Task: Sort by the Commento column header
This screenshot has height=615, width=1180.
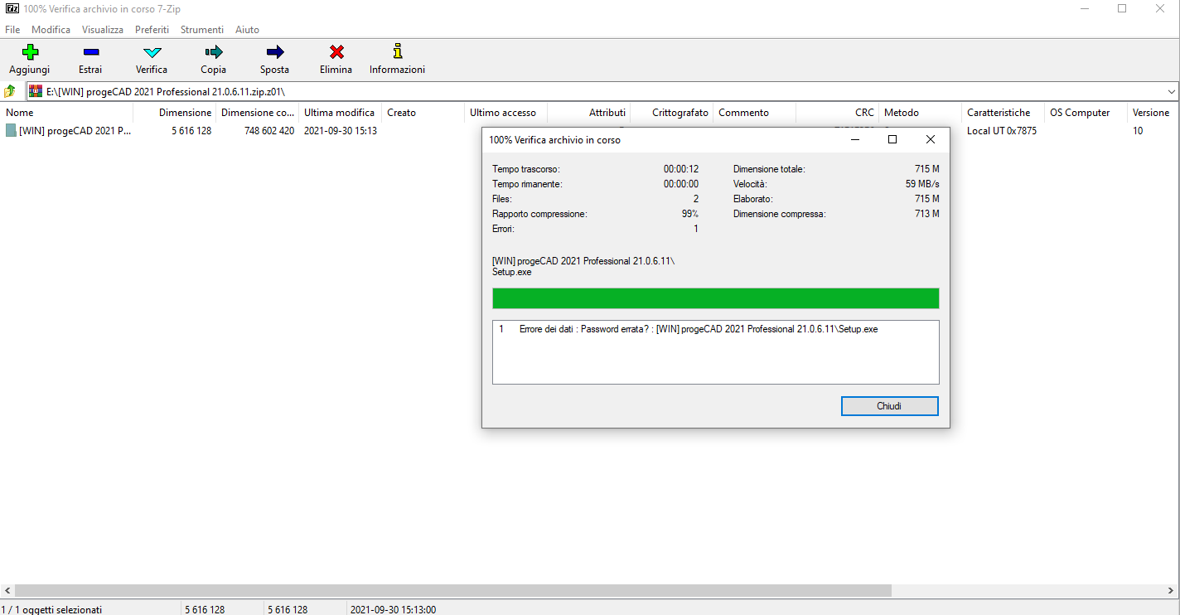Action: [754, 113]
